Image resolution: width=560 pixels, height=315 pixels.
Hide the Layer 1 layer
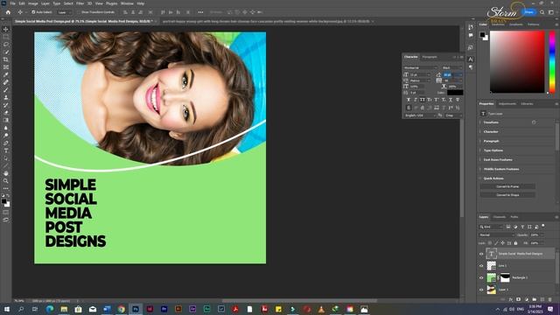481,290
